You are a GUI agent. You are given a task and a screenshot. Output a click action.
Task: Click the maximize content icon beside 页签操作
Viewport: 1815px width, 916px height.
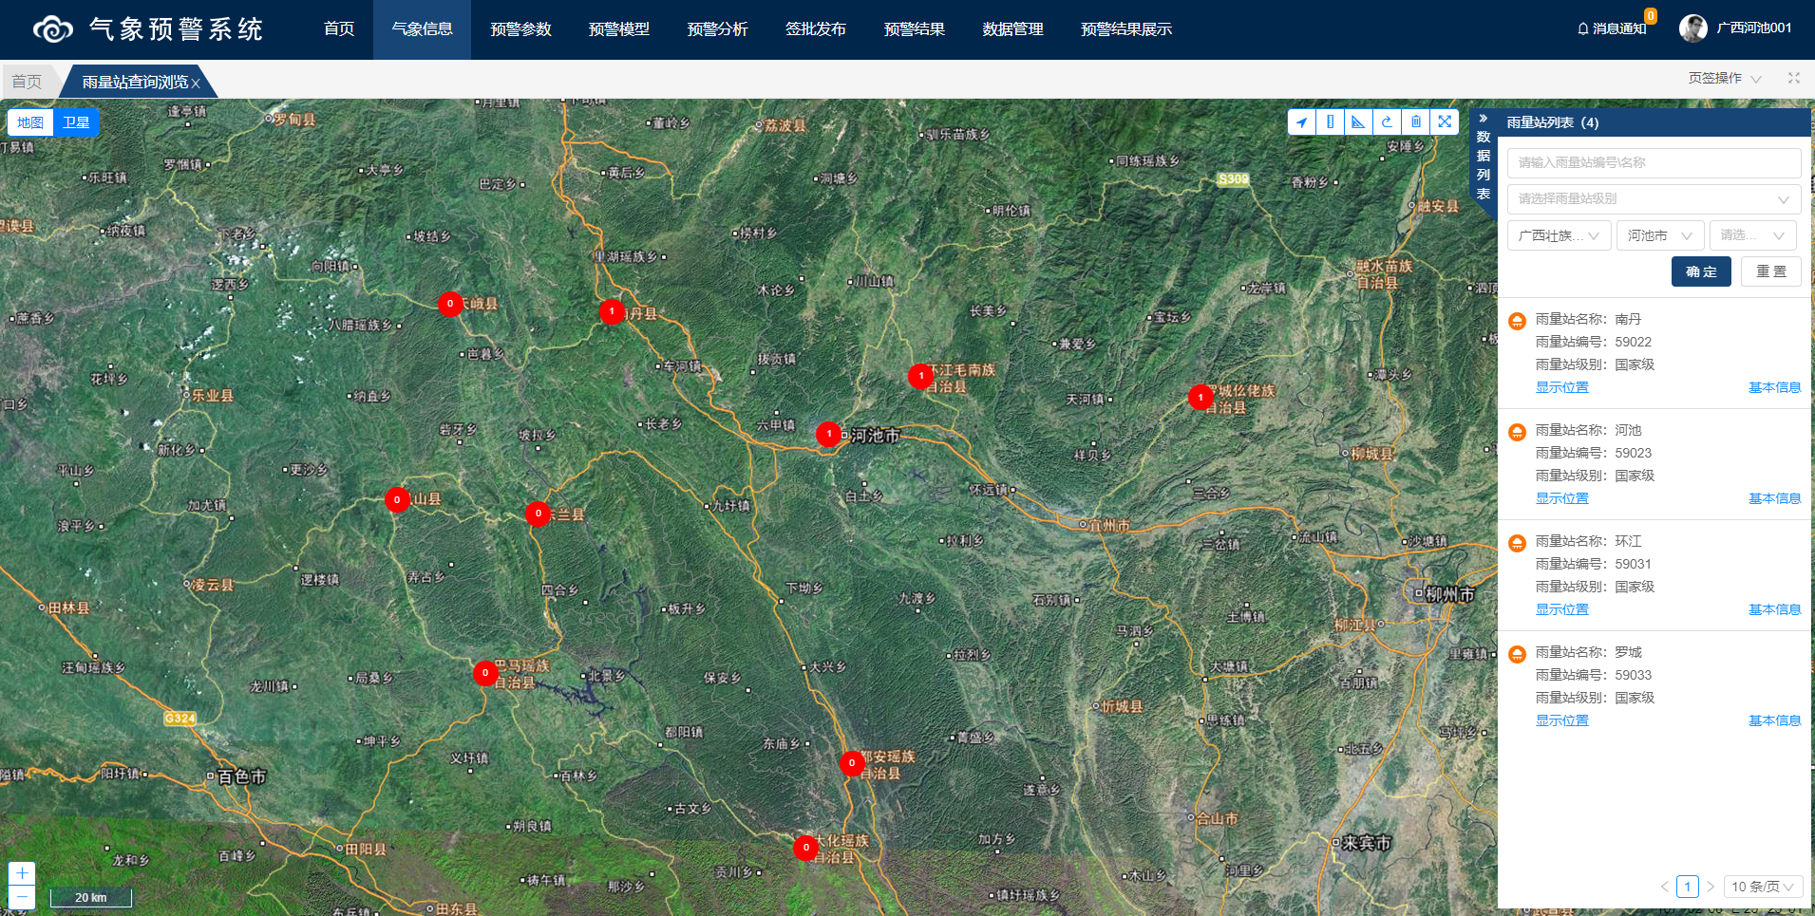coord(1794,78)
